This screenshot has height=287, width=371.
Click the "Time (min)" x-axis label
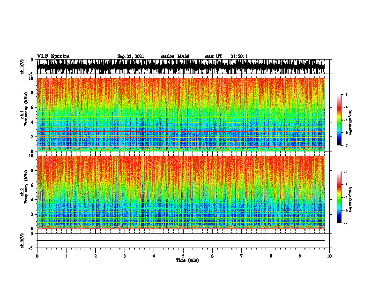tap(187, 260)
